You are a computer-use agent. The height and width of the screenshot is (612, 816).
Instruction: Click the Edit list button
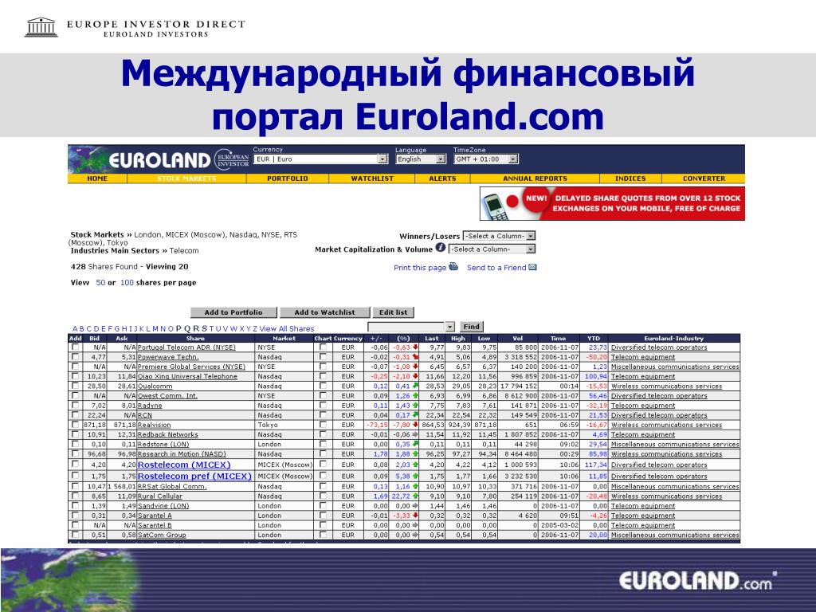point(393,312)
